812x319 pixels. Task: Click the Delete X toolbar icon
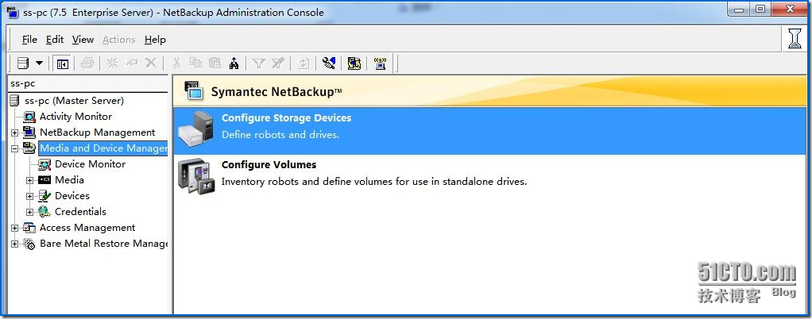pyautogui.click(x=151, y=63)
